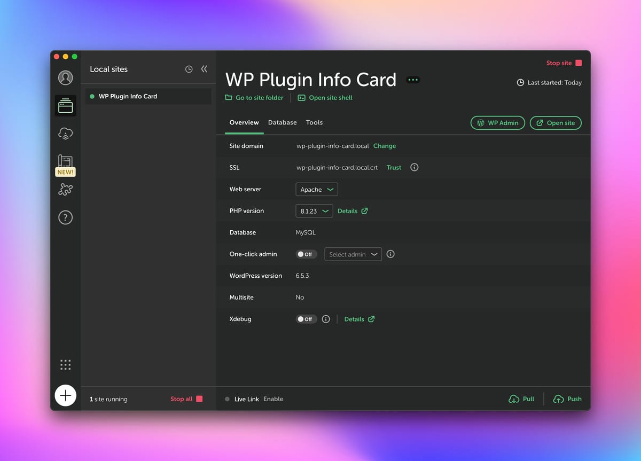Image resolution: width=641 pixels, height=461 pixels.
Task: Click the wp-plugin-info-card.local.crt text
Action: pos(337,167)
